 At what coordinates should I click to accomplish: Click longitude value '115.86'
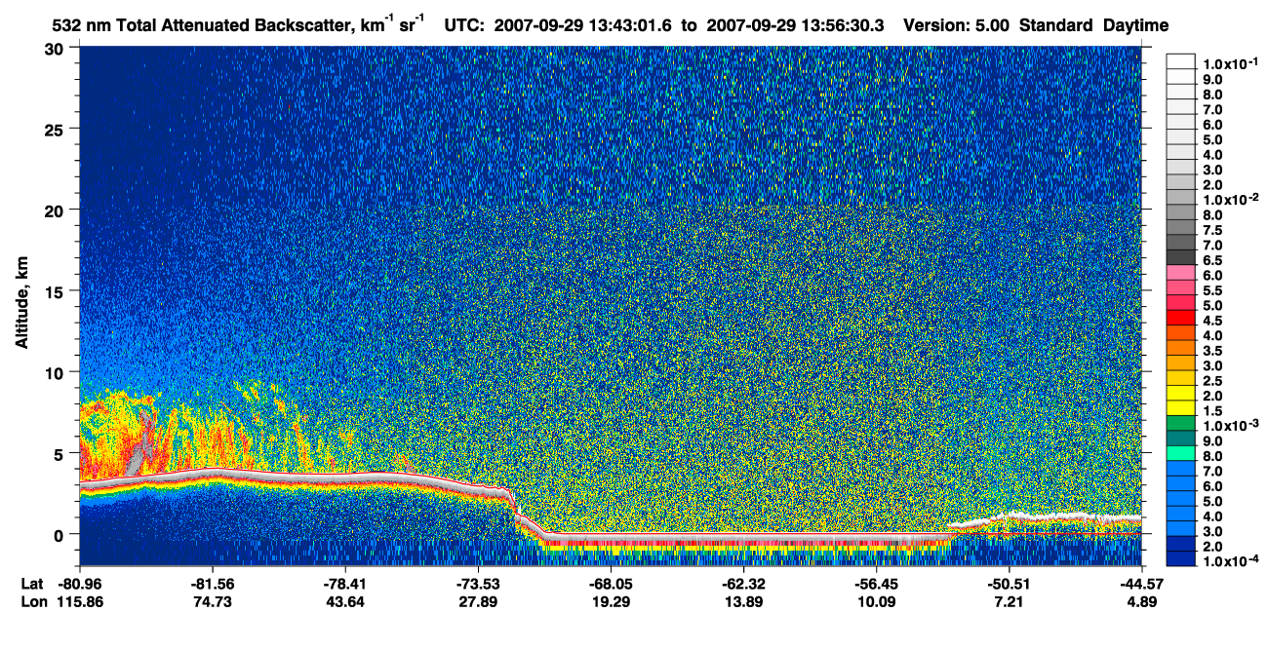pyautogui.click(x=80, y=602)
